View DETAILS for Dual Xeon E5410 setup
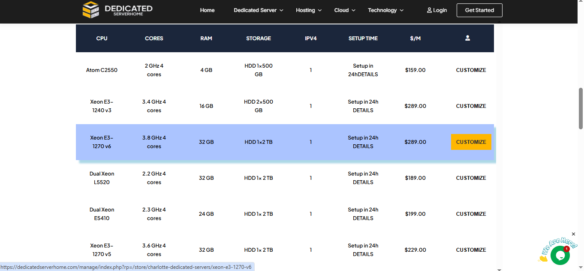The image size is (584, 271). tap(363, 218)
